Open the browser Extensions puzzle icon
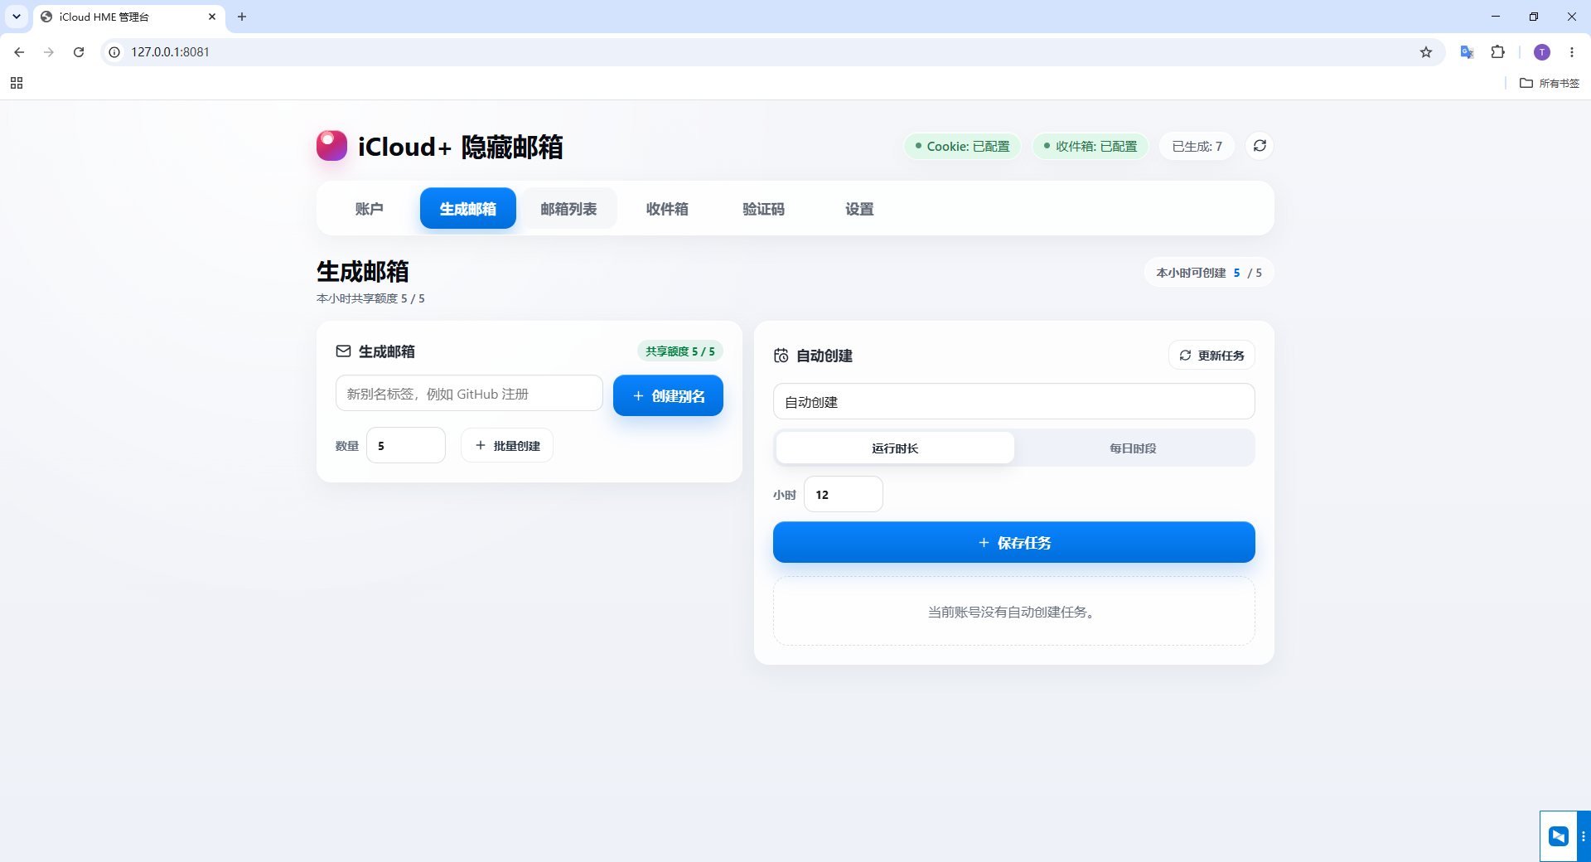Screen dimensions: 1591x862 pyautogui.click(x=1498, y=52)
